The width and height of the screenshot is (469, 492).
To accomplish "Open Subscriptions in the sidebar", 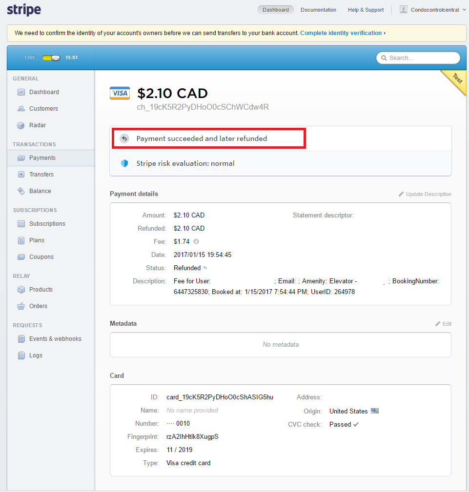I will point(47,224).
